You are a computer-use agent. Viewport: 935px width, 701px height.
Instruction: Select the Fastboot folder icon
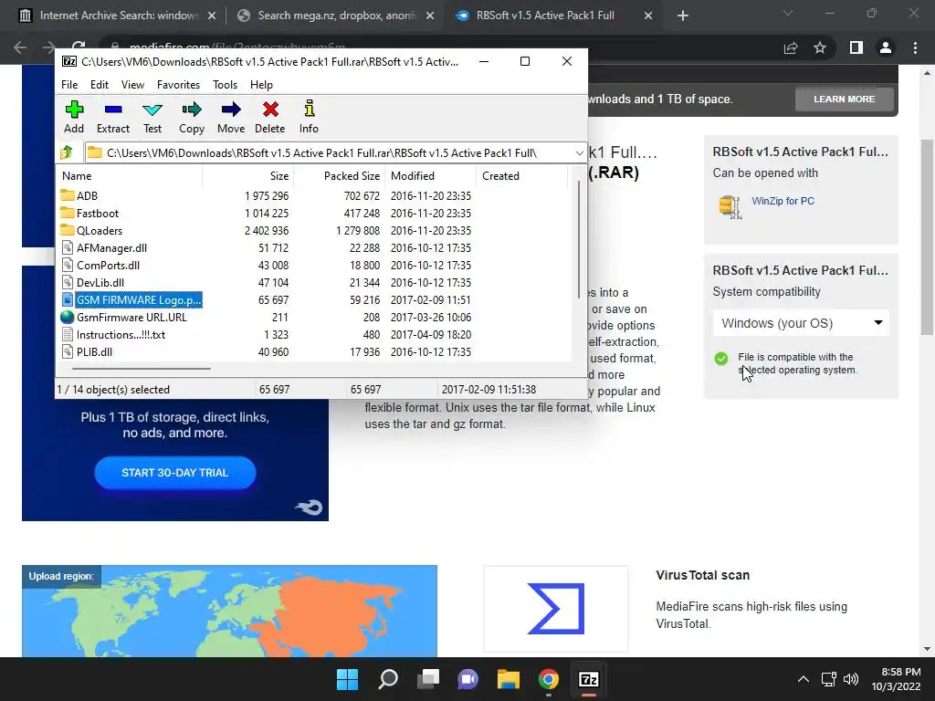[x=68, y=213]
